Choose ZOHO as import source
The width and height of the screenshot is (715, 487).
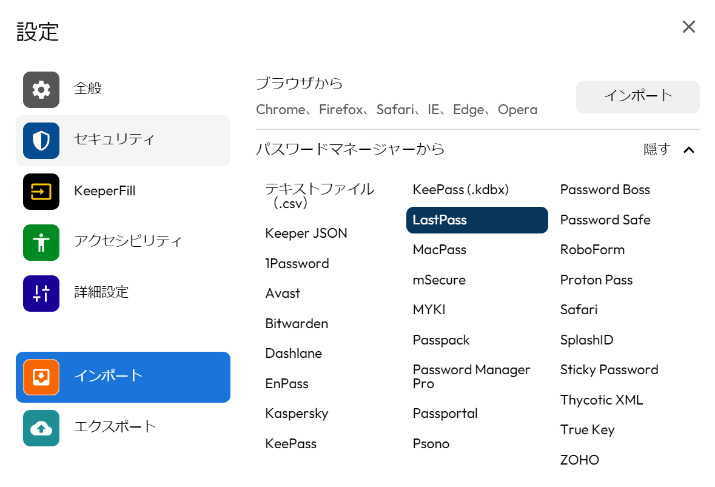point(579,460)
